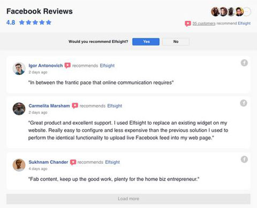Image resolution: width=257 pixels, height=208 pixels.
Task: Click Facebook icon on Sukhnam Chander's review
Action: click(x=244, y=159)
